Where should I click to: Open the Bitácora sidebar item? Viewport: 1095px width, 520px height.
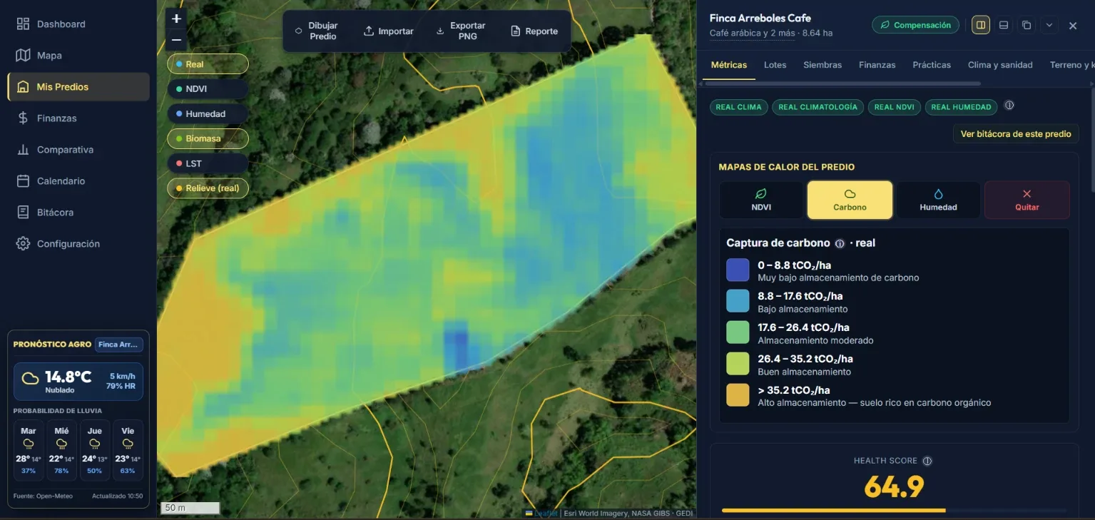coord(78,213)
